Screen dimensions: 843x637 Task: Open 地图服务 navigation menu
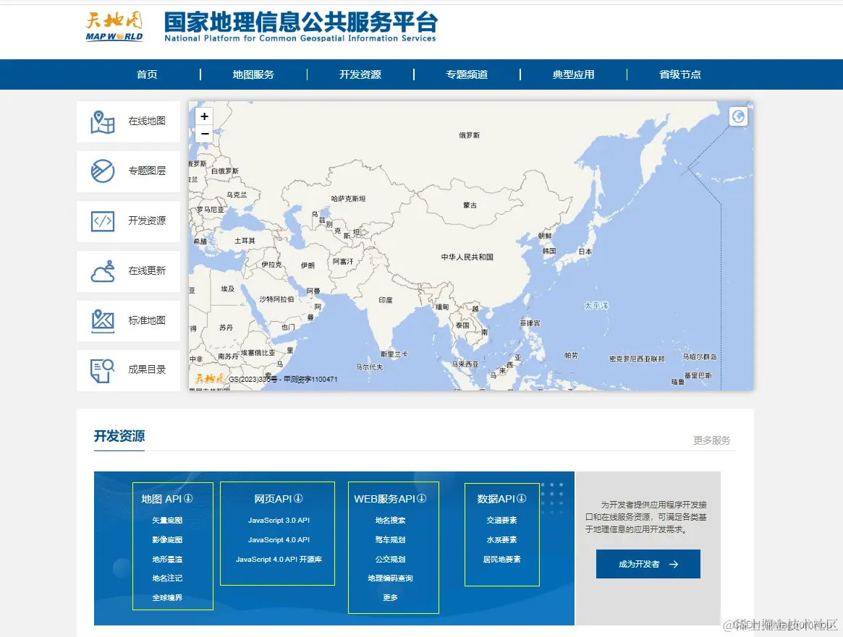[x=253, y=74]
